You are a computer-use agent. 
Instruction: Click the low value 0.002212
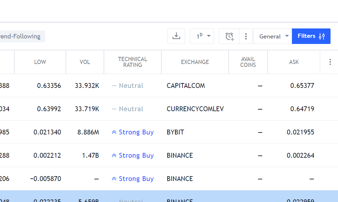(x=47, y=155)
